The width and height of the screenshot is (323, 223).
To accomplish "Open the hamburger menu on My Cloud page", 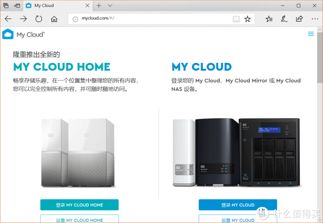I will coord(311,34).
